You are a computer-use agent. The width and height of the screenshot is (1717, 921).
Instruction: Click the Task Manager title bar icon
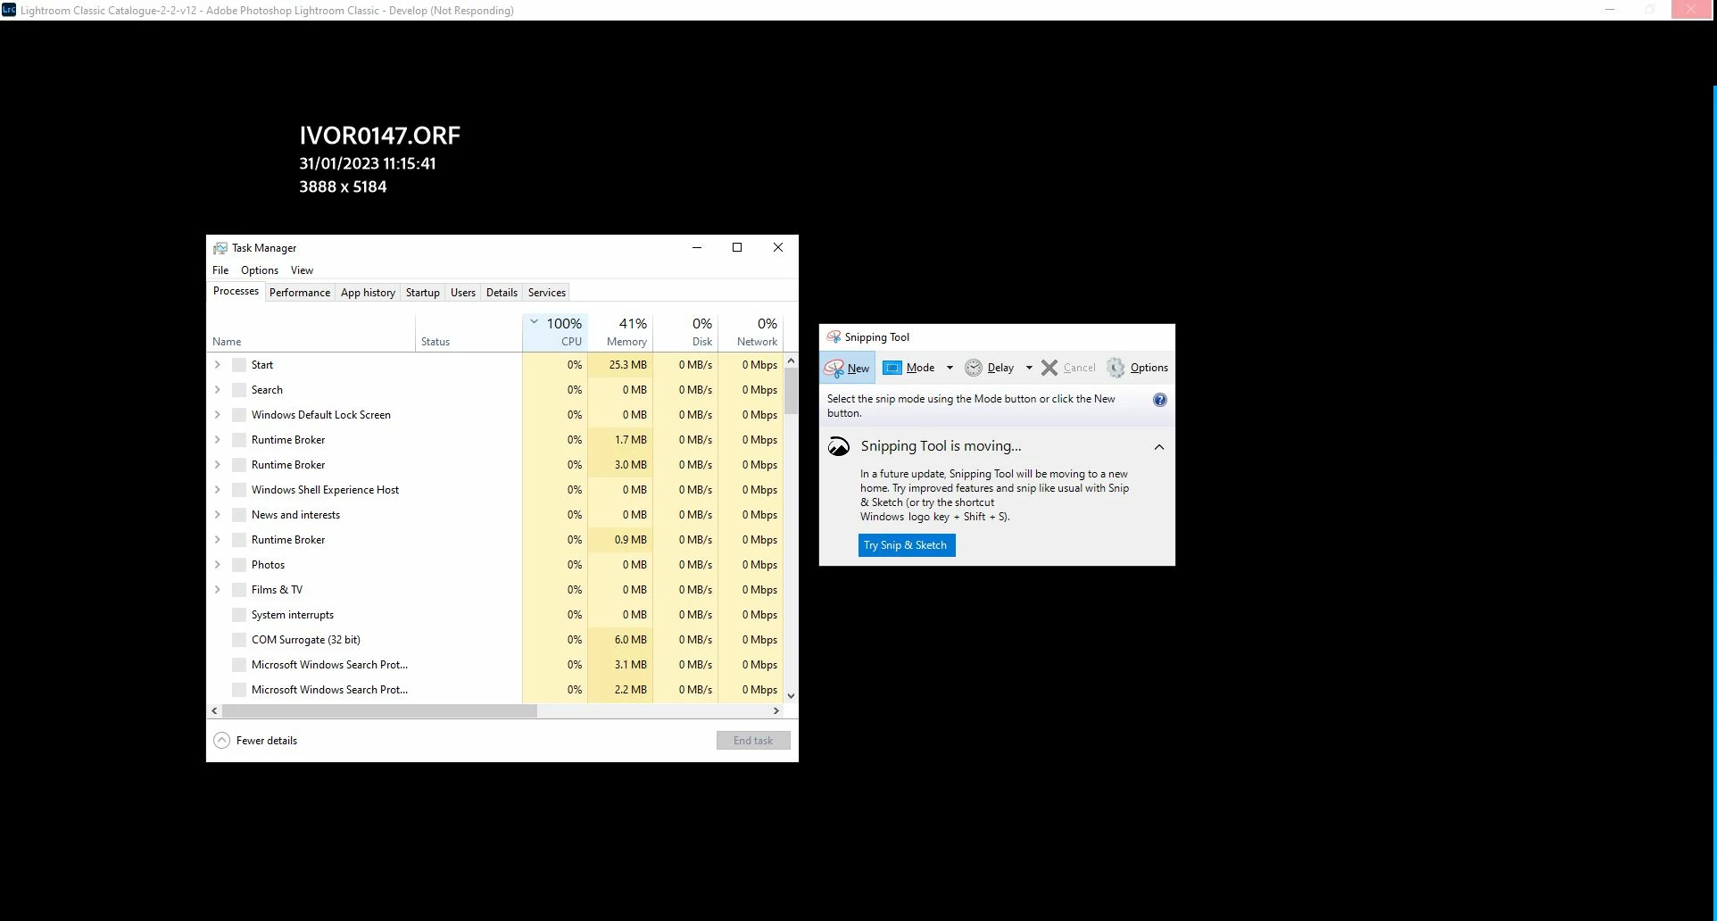click(220, 248)
